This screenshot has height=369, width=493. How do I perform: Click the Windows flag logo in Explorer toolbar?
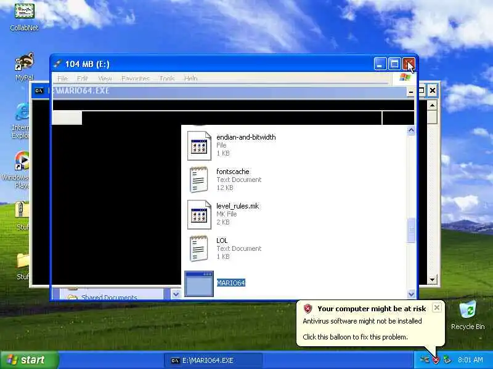click(405, 77)
